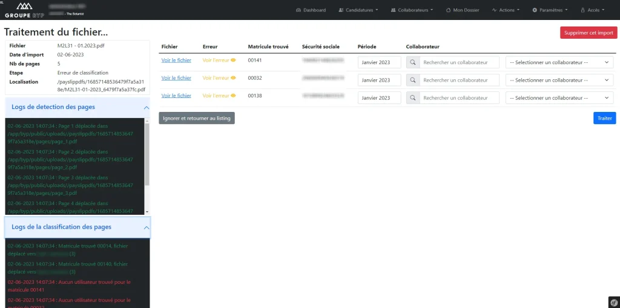Image resolution: width=620 pixels, height=308 pixels.
Task: Click the eye icon for matricule 00141 error
Action: coord(233,60)
